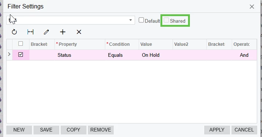The width and height of the screenshot is (262, 137).
Task: Click the empty Value2 cell in Status row
Action: (190, 55)
